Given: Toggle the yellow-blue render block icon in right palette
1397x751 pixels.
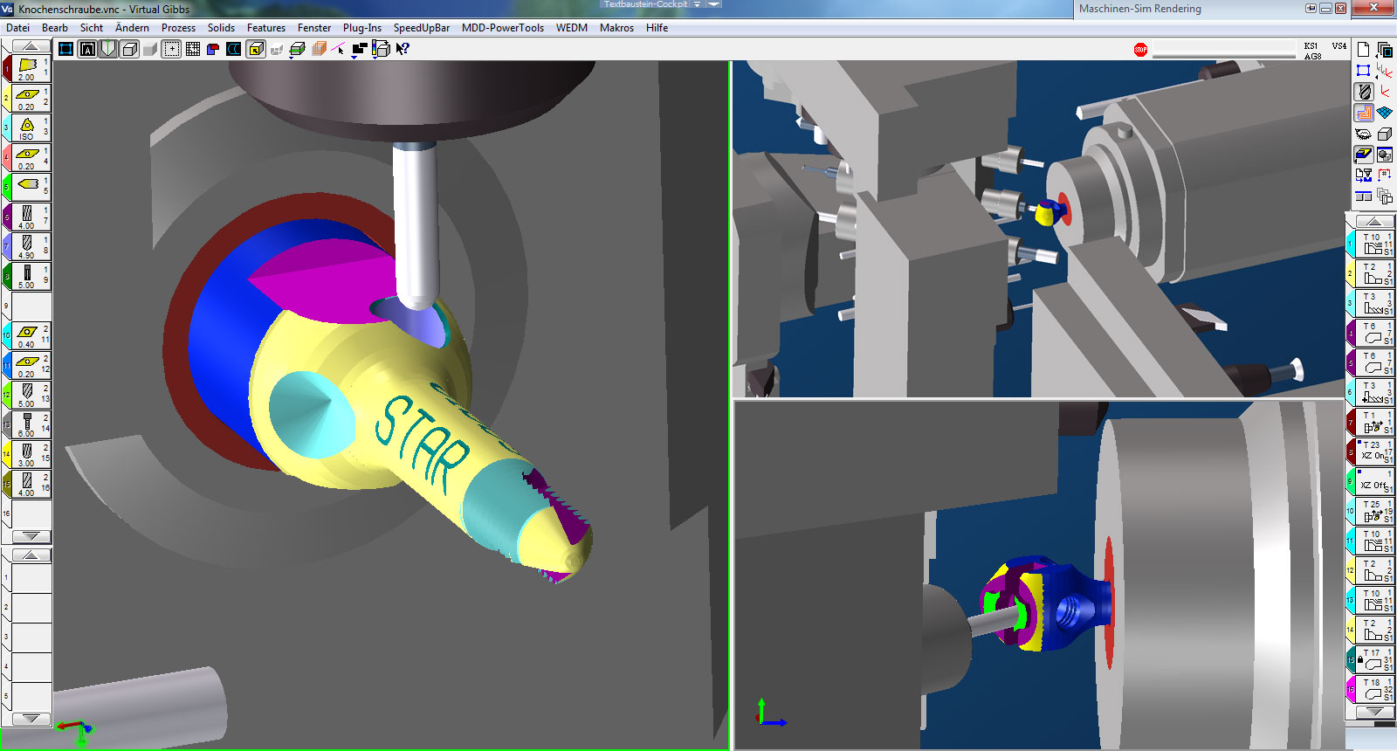Looking at the screenshot, I should pyautogui.click(x=1364, y=155).
